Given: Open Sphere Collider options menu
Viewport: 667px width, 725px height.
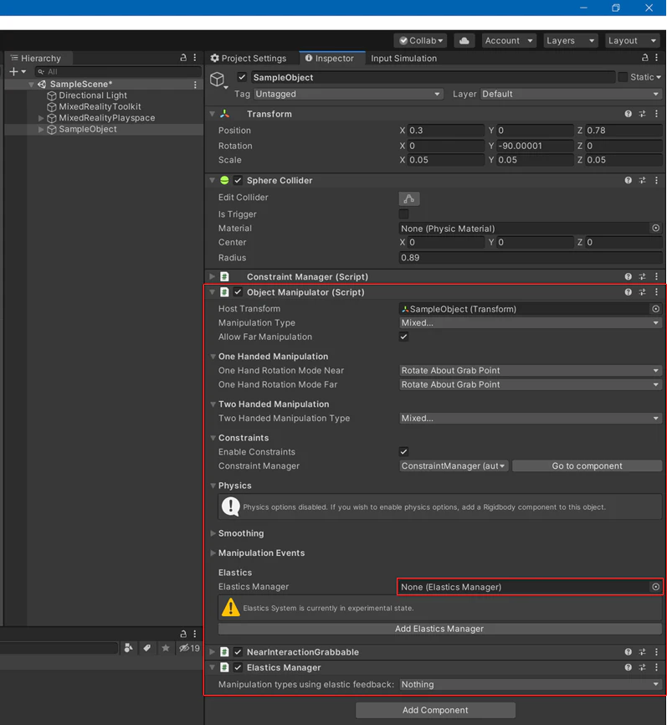Looking at the screenshot, I should 656,180.
